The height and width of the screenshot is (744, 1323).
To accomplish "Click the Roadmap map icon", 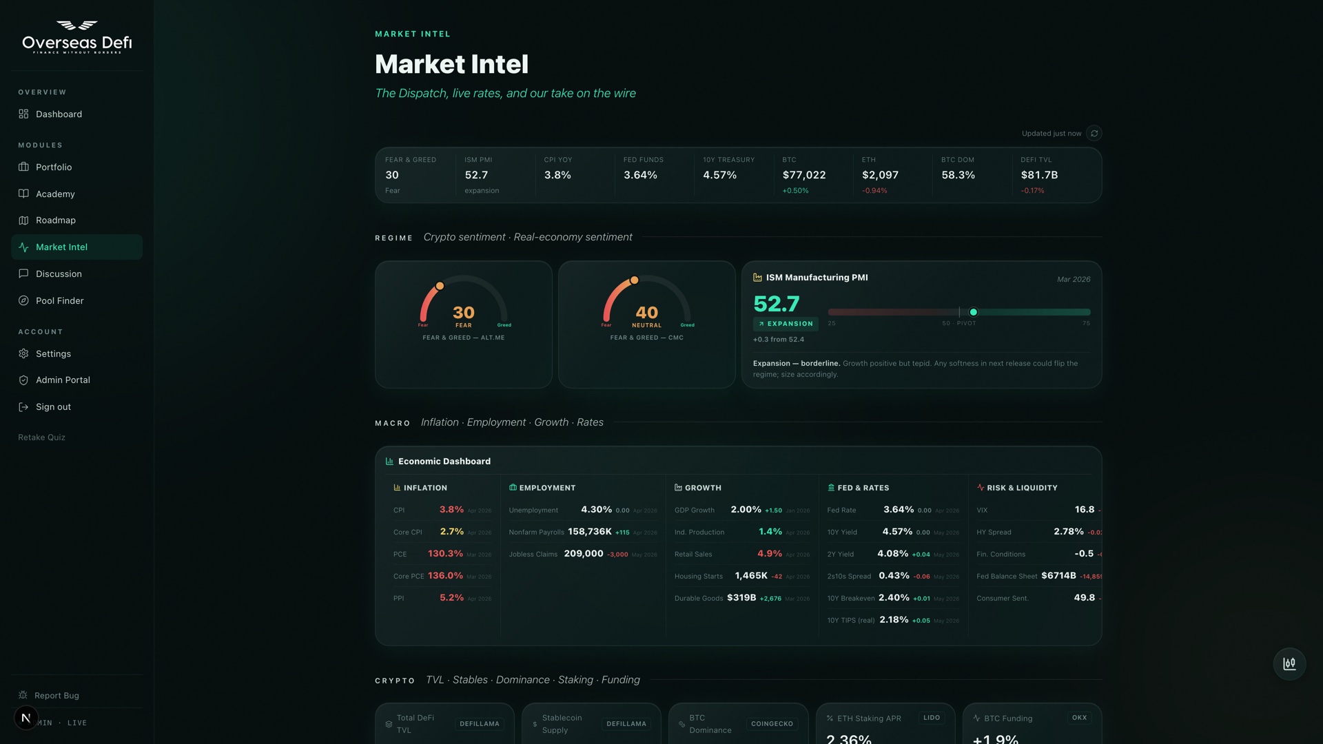I will [x=23, y=220].
